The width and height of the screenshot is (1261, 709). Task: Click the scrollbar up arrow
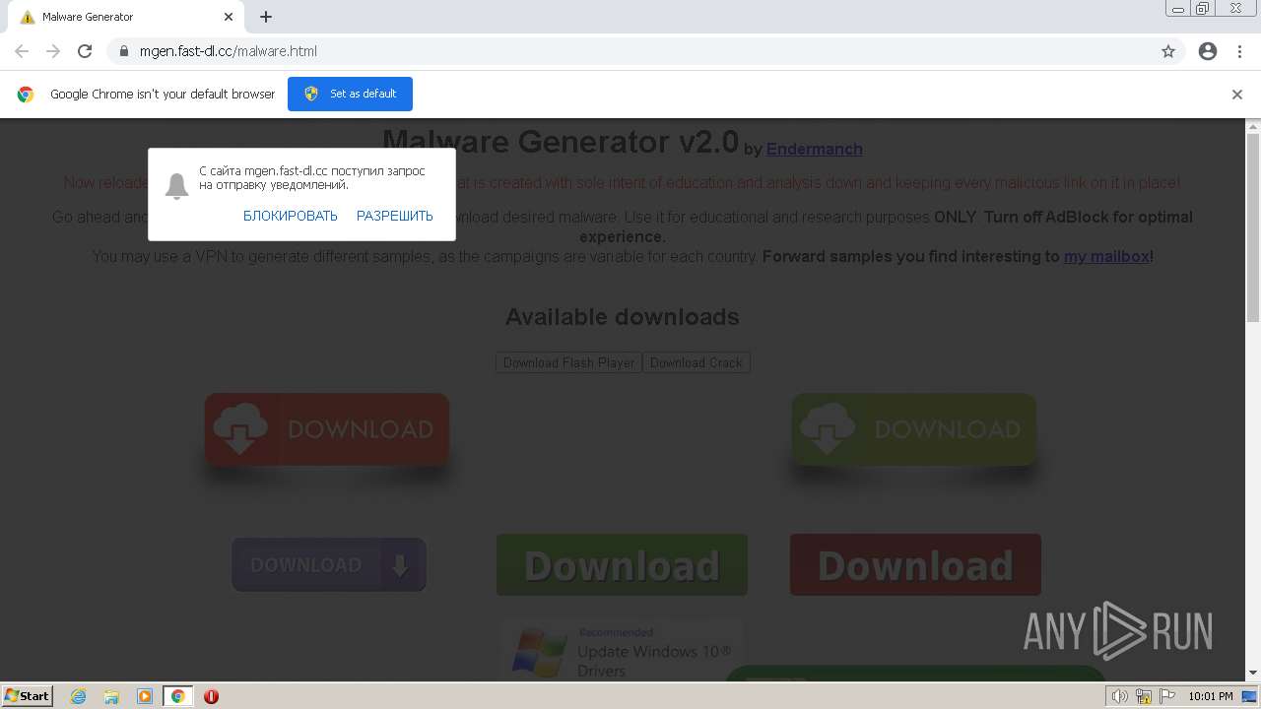[1253, 126]
